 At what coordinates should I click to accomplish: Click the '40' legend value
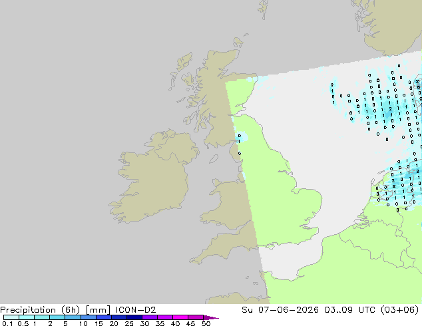175,323
